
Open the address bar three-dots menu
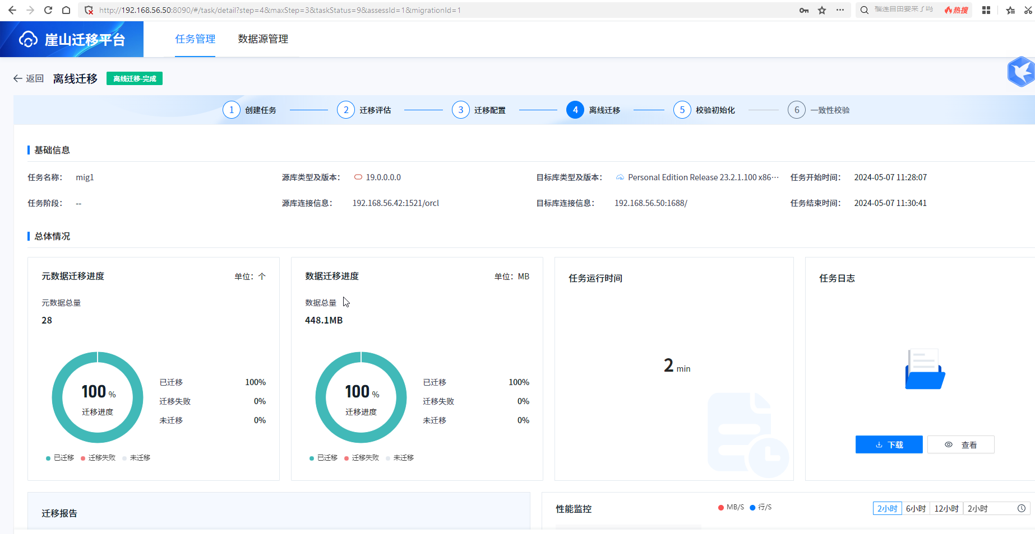[x=840, y=10]
